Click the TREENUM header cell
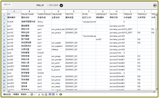This screenshot has height=98, width=159. [131, 15]
